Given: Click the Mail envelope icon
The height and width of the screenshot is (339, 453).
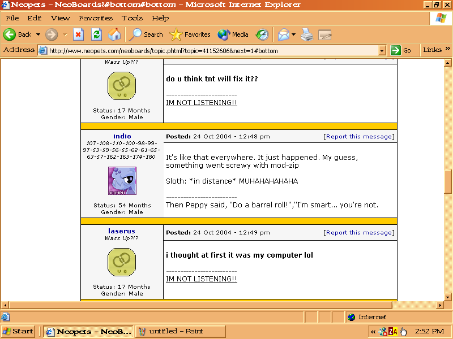Looking at the screenshot, I should click(x=284, y=34).
